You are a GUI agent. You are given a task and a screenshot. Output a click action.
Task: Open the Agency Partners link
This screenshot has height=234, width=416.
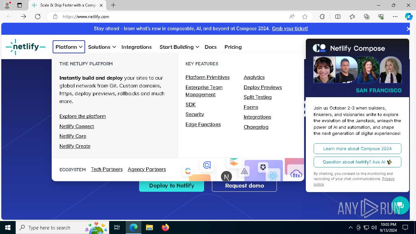147,169
